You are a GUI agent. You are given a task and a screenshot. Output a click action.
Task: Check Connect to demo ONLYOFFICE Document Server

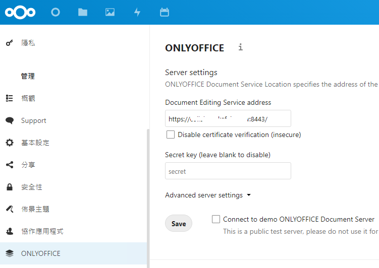[x=216, y=219]
